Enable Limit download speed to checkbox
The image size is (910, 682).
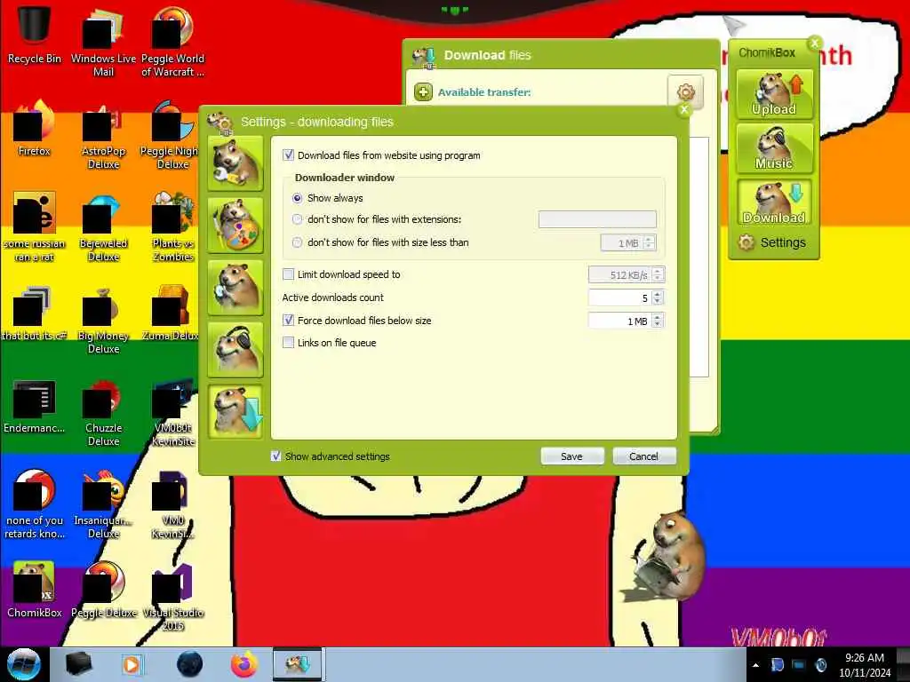point(289,274)
